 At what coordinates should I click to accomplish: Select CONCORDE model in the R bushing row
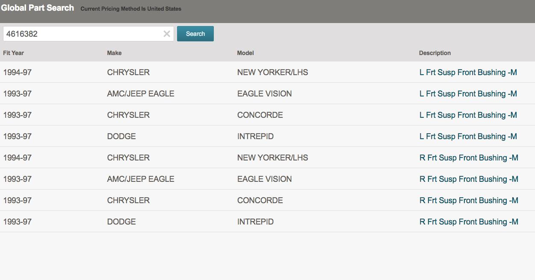[260, 201]
